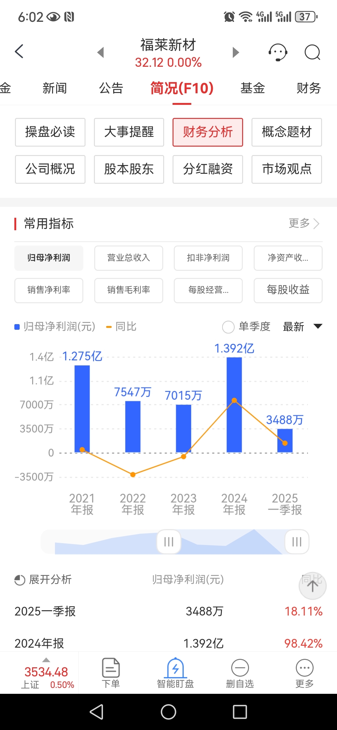Select the 归母净利润 indicator
This screenshot has width=337, height=730.
(x=49, y=258)
